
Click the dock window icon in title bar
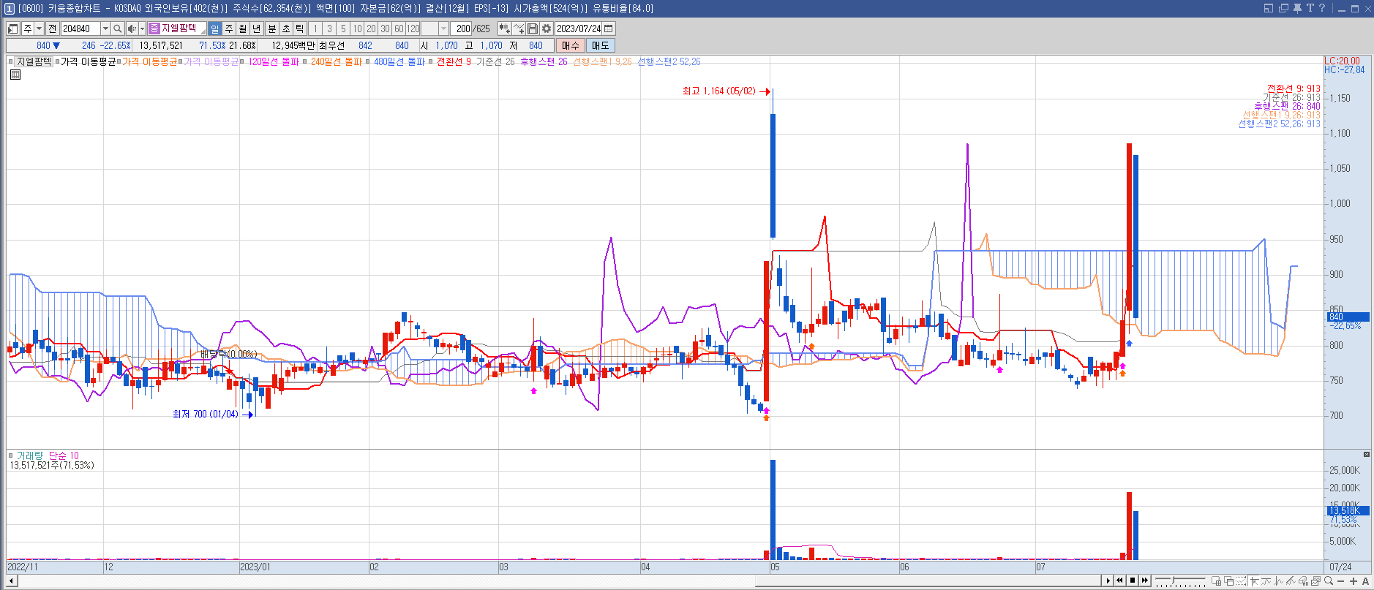coord(1269,8)
